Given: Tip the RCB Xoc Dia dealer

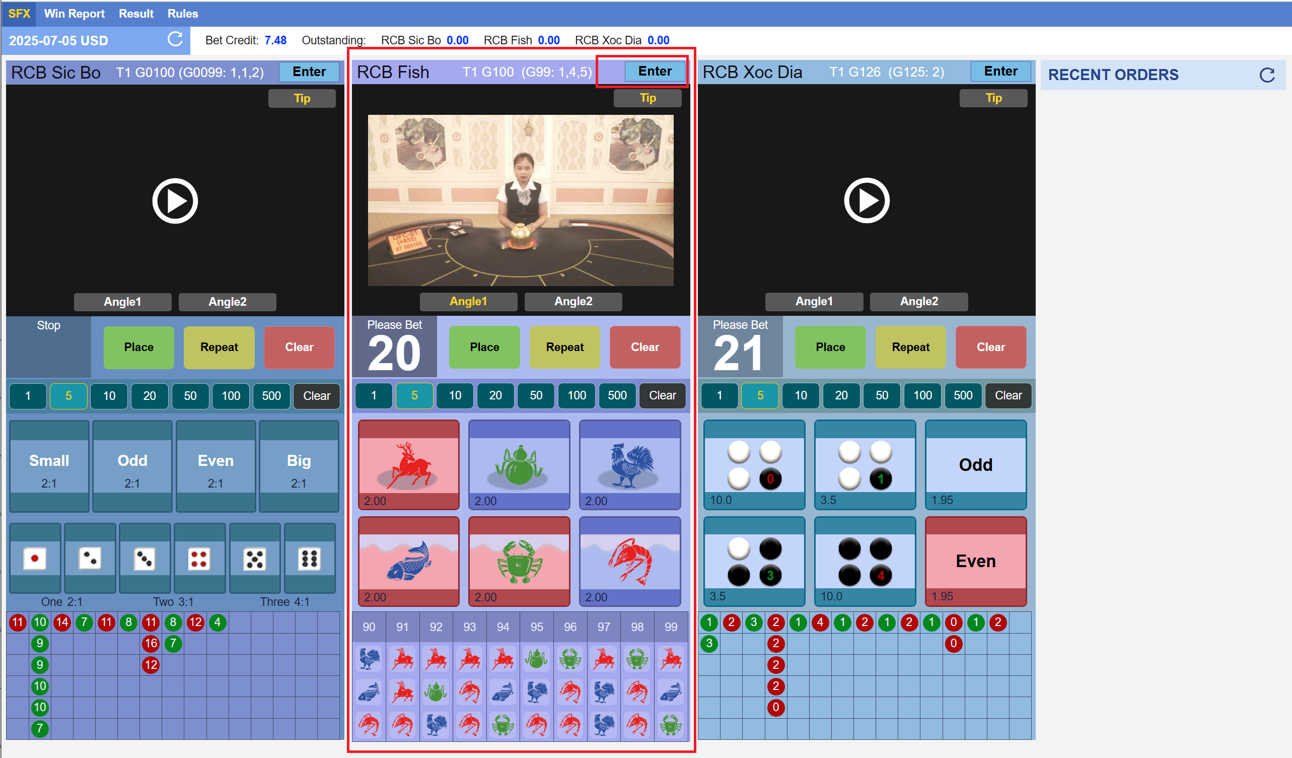Looking at the screenshot, I should tap(992, 98).
